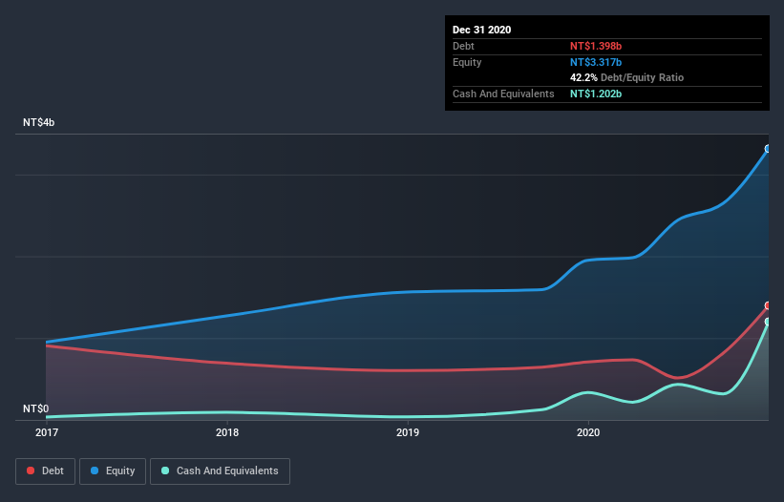The width and height of the screenshot is (784, 502).
Task: Toggle the Equity legend button
Action: click(x=113, y=471)
